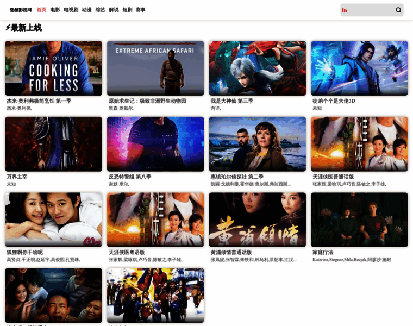Click title 黄浦倾情普通话版
Screen dimensions: 413x326
click(x=231, y=252)
